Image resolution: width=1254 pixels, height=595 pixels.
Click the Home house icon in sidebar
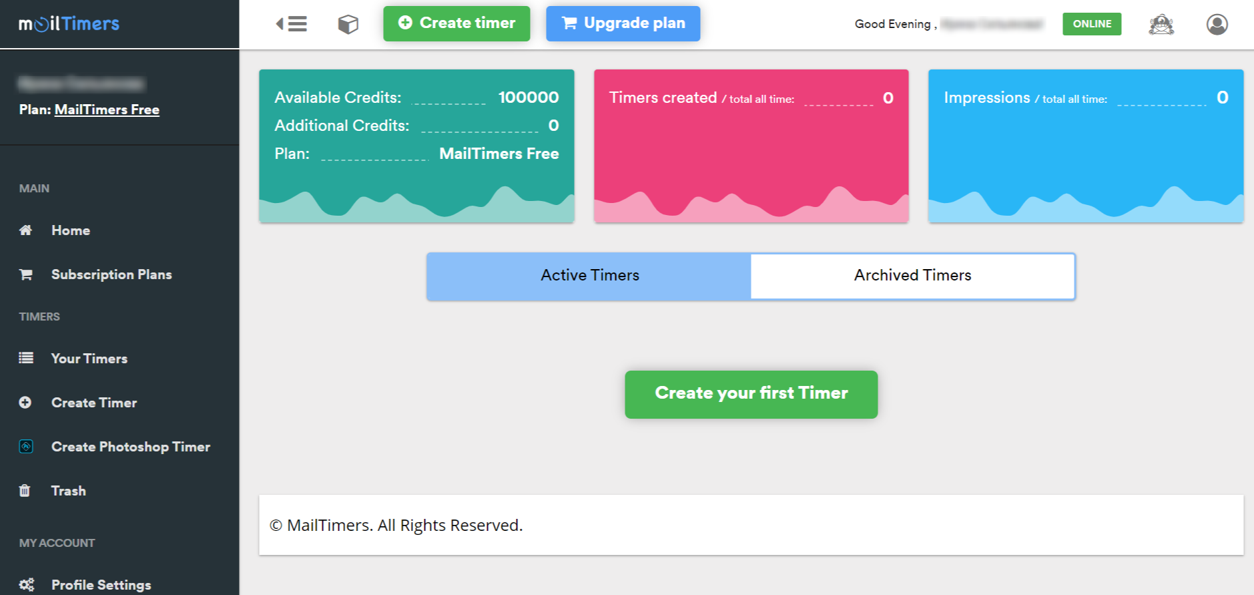25,230
